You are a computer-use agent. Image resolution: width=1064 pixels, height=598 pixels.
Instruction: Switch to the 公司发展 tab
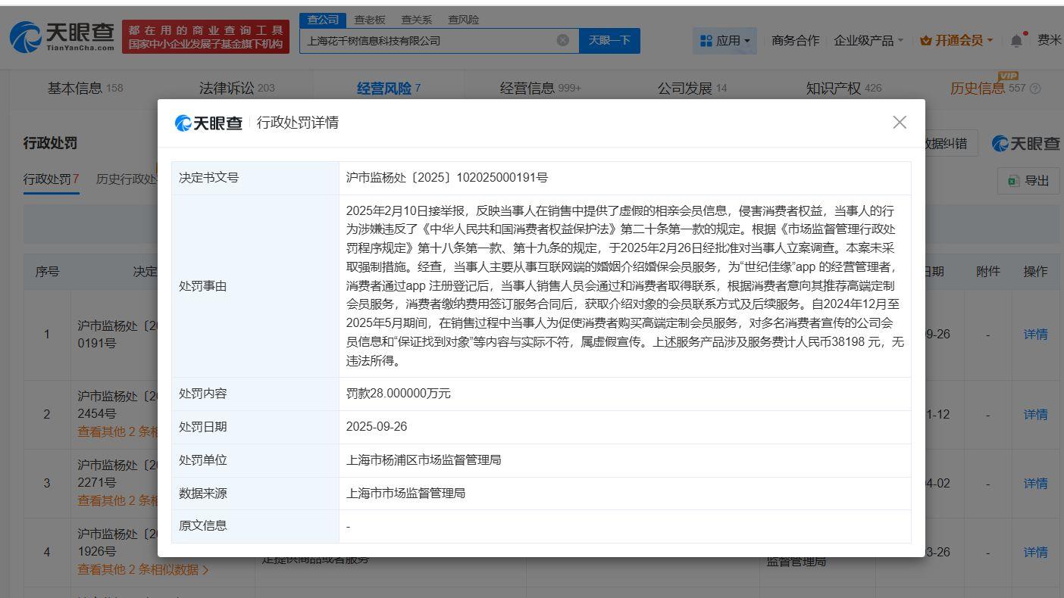(692, 89)
